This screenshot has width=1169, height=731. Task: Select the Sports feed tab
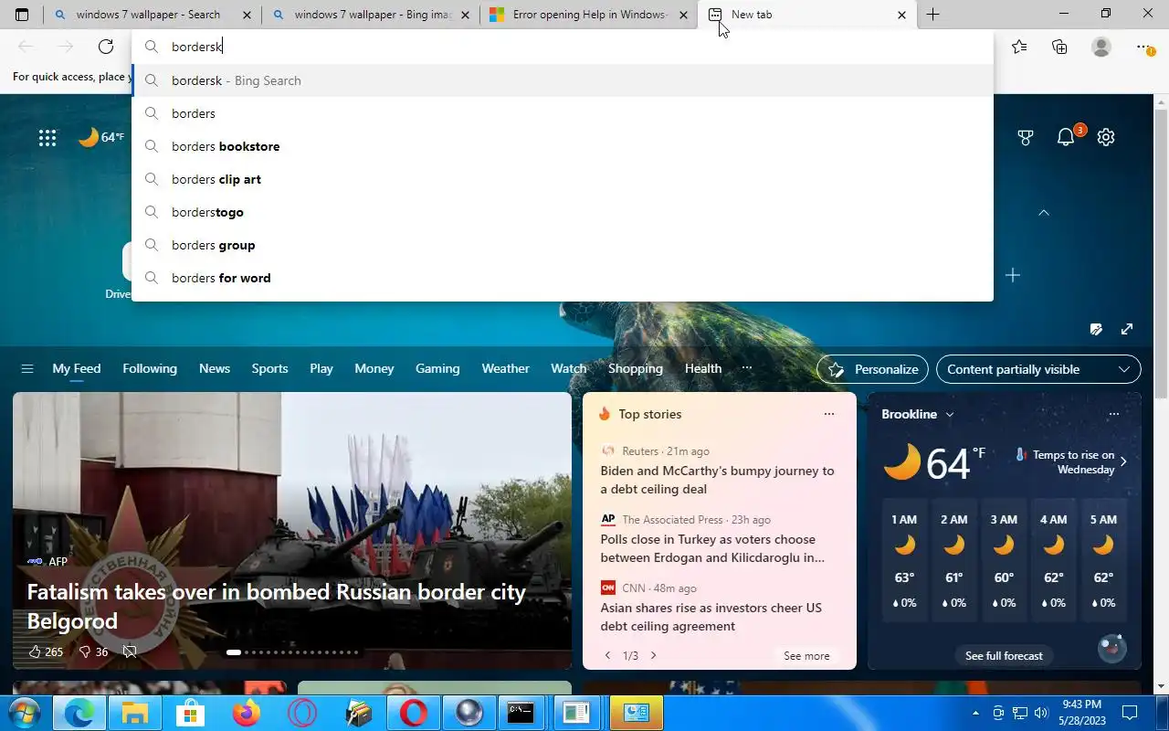pyautogui.click(x=269, y=368)
